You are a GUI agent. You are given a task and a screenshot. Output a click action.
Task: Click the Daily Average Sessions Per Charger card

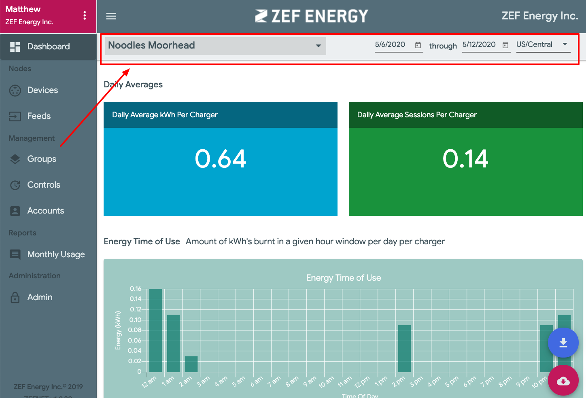[466, 159]
